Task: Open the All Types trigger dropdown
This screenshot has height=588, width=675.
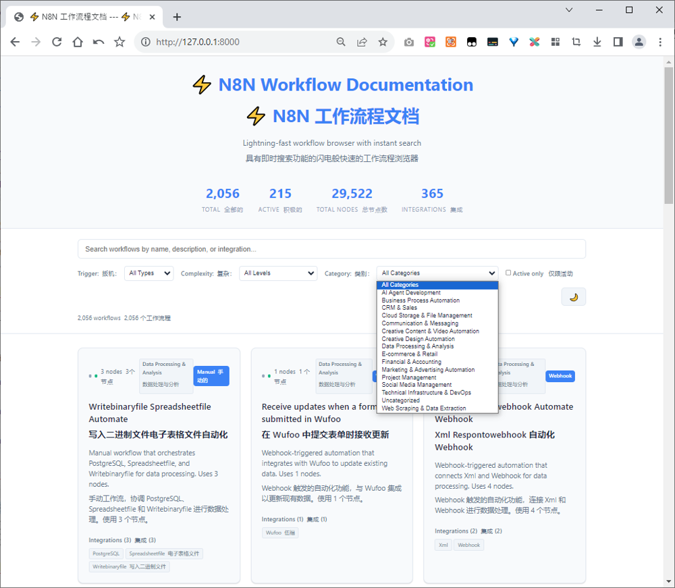Action: coord(148,273)
